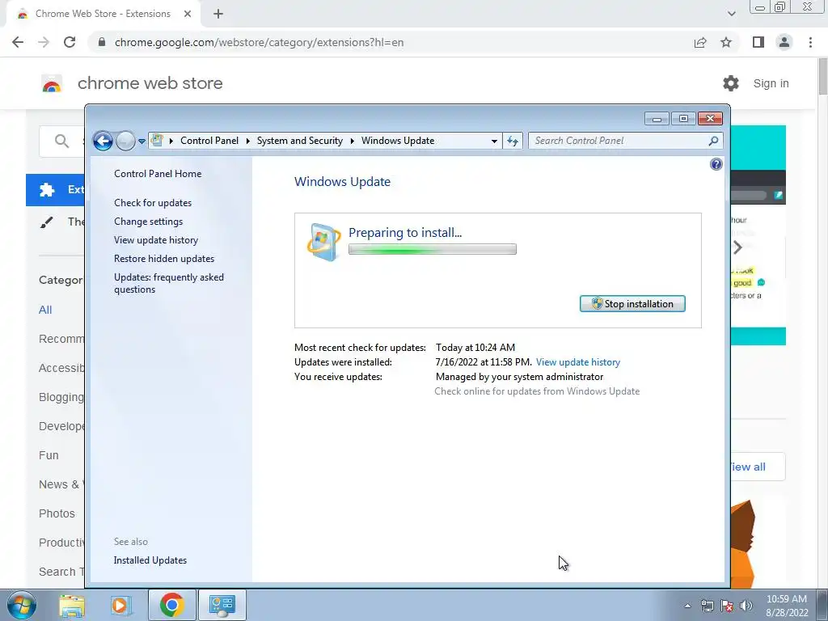
Task: Click the Preparing to install progress bar
Action: (432, 249)
